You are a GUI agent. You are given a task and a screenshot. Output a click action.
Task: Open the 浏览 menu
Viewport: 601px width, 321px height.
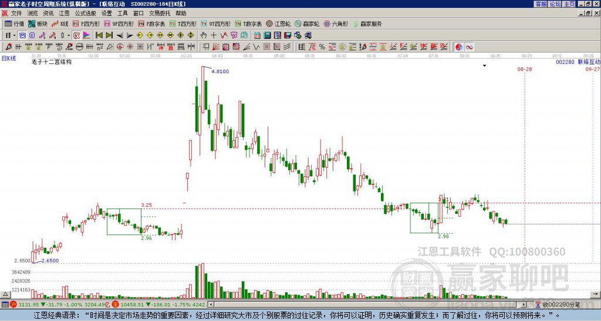click(x=32, y=13)
